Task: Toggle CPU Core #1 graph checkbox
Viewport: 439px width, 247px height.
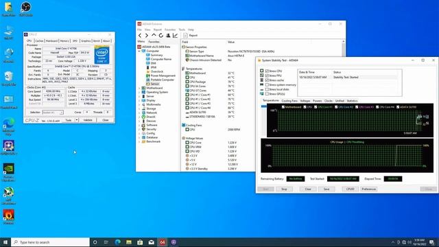Action: [x=316, y=107]
